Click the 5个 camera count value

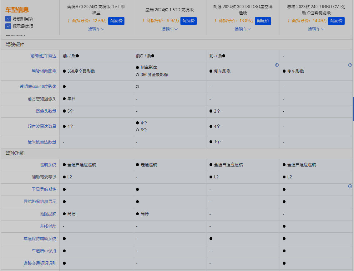coord(71,111)
